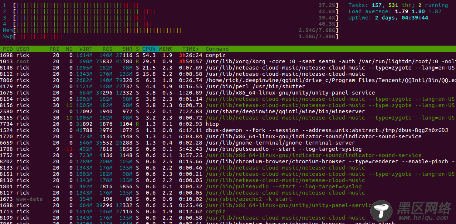Sort by the RES column header
456x224 pixels.
point(107,49)
